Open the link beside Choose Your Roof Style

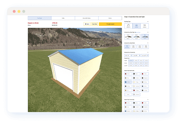point(138,32)
